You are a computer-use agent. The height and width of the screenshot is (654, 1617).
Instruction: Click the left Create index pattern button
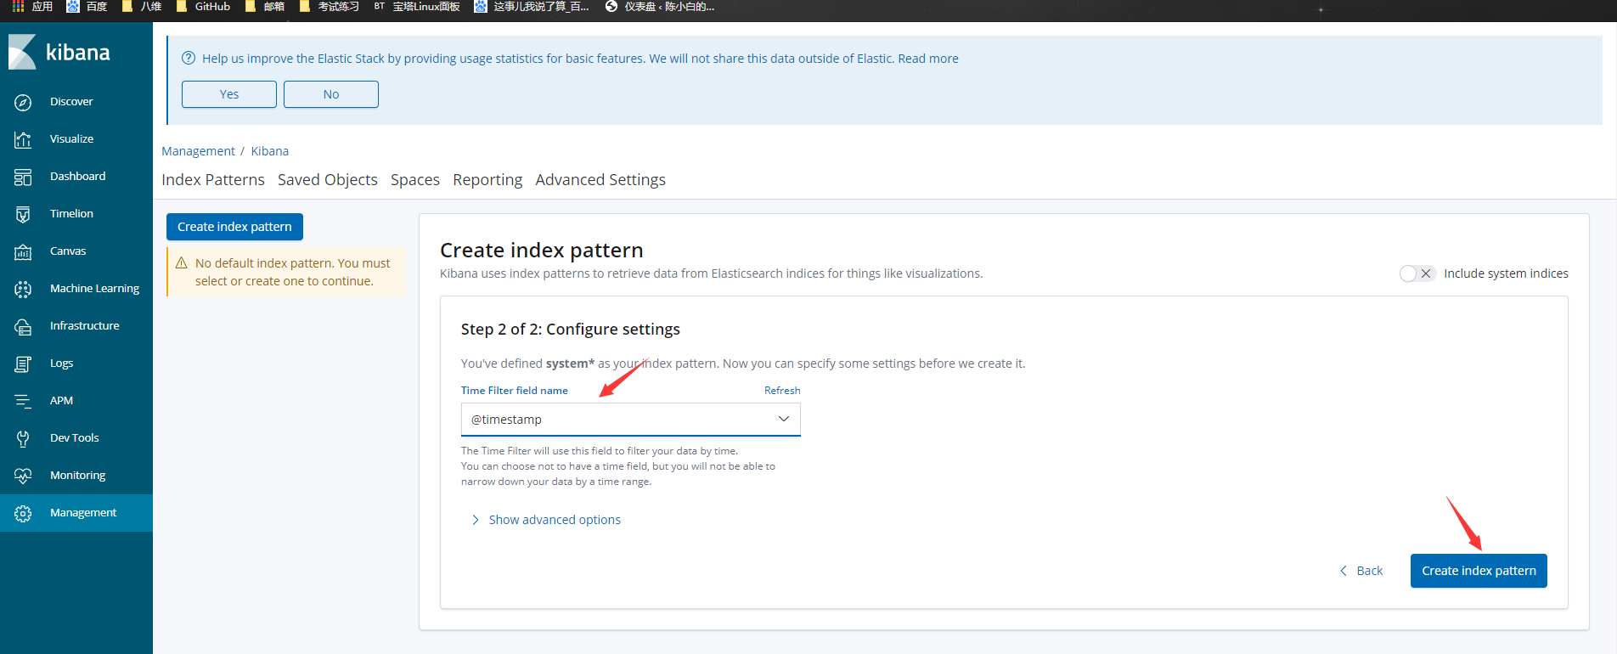(x=234, y=227)
